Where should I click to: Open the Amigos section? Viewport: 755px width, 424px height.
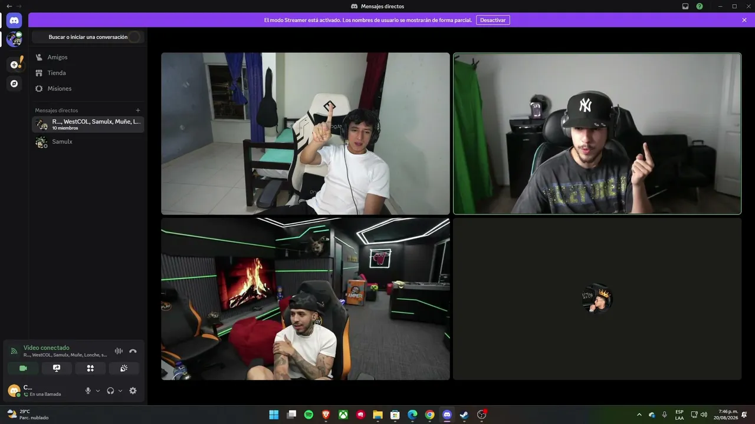[x=88, y=57]
